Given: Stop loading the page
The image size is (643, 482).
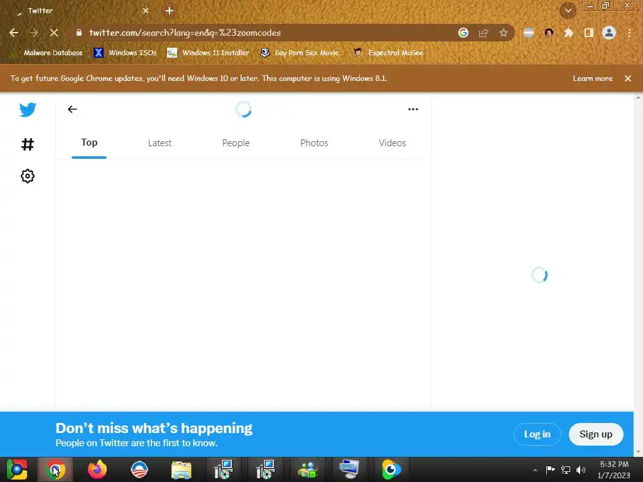Looking at the screenshot, I should coord(54,33).
